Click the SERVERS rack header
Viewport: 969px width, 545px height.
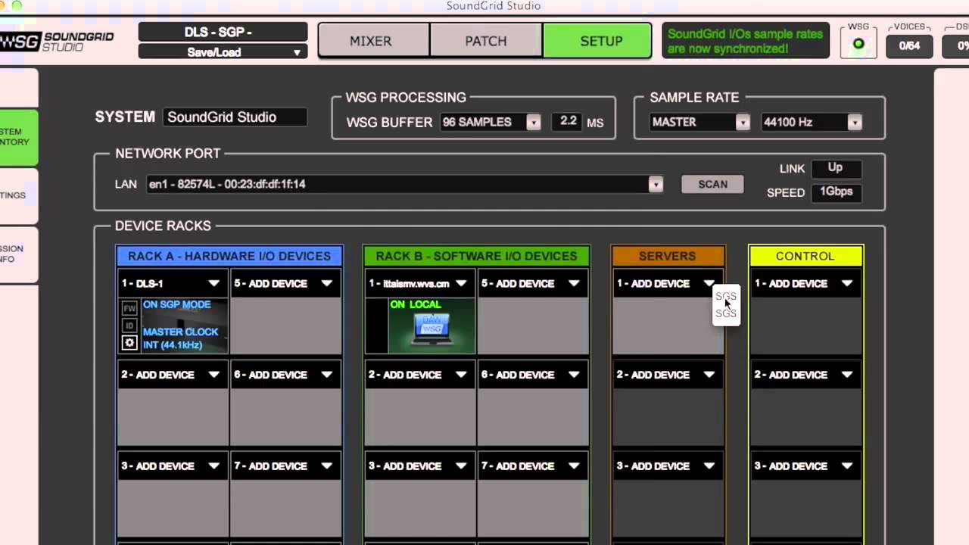point(668,256)
